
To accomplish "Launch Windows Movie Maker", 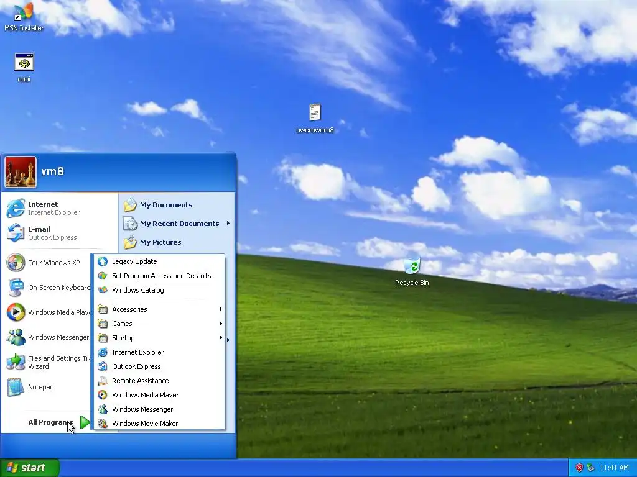I will click(x=159, y=424).
